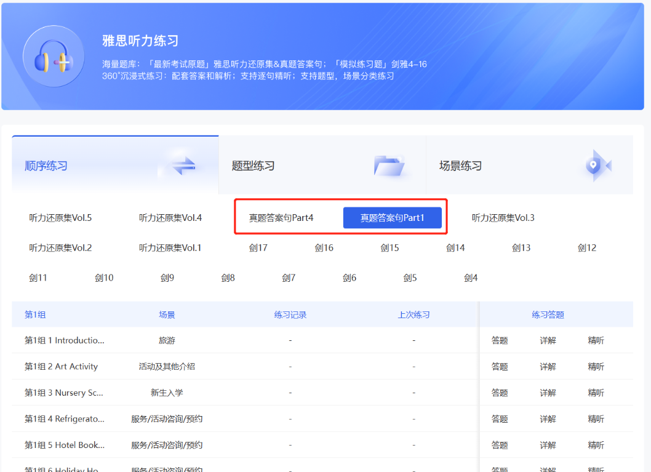Choose the 剑10 question set
This screenshot has width=651, height=472.
104,278
